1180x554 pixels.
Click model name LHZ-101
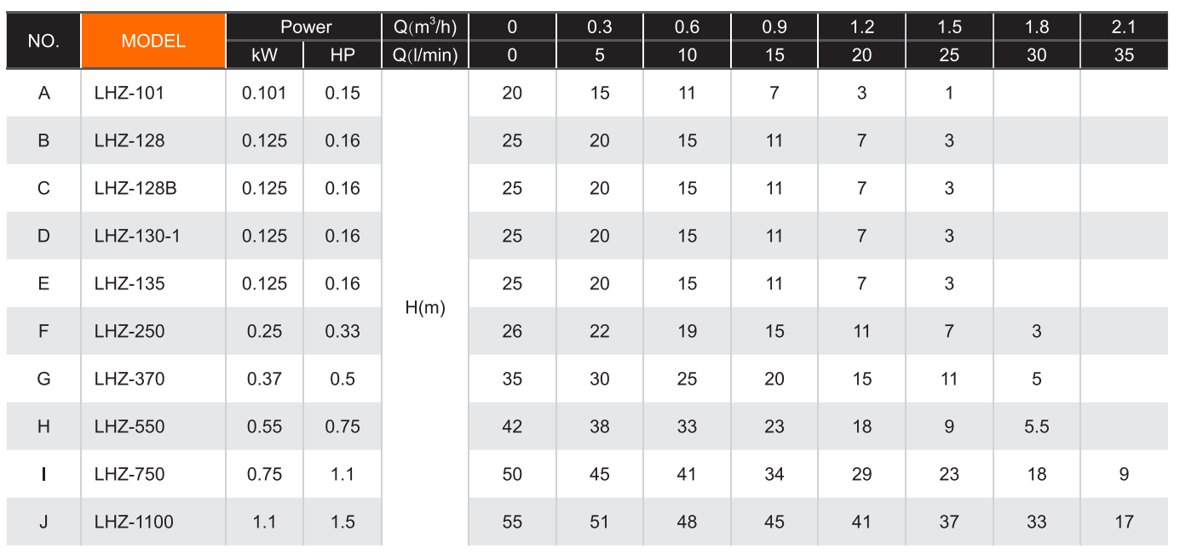(x=130, y=93)
